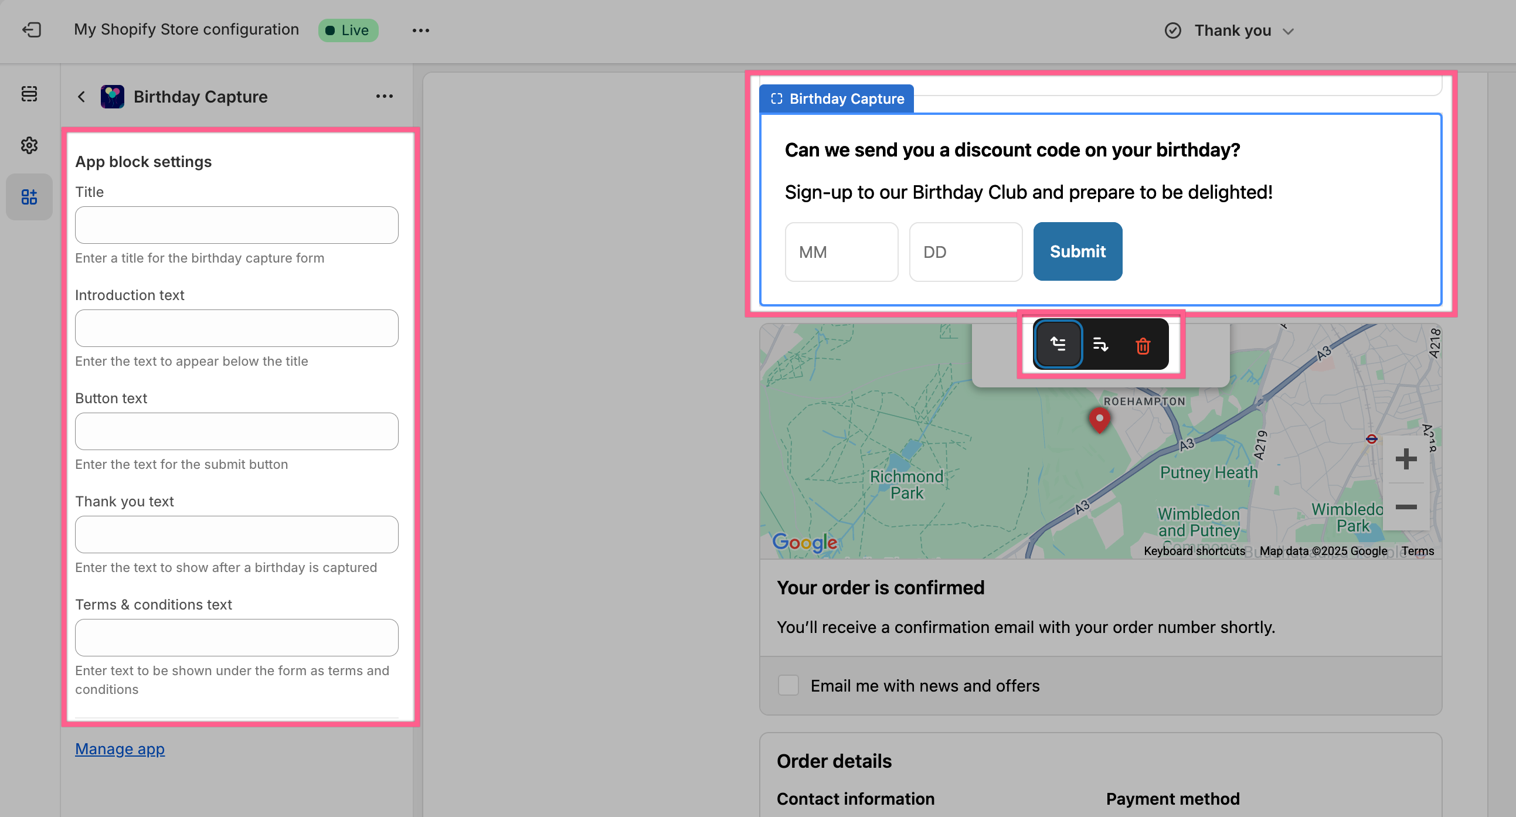Click the Birthday Capture app icon
This screenshot has width=1516, height=817.
pos(113,97)
